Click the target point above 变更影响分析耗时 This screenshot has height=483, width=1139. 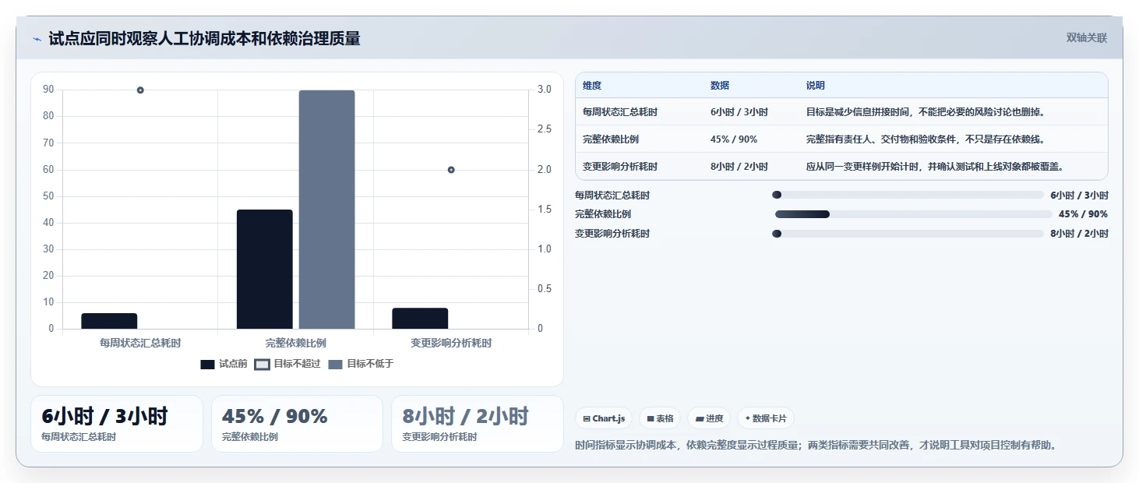click(x=451, y=170)
